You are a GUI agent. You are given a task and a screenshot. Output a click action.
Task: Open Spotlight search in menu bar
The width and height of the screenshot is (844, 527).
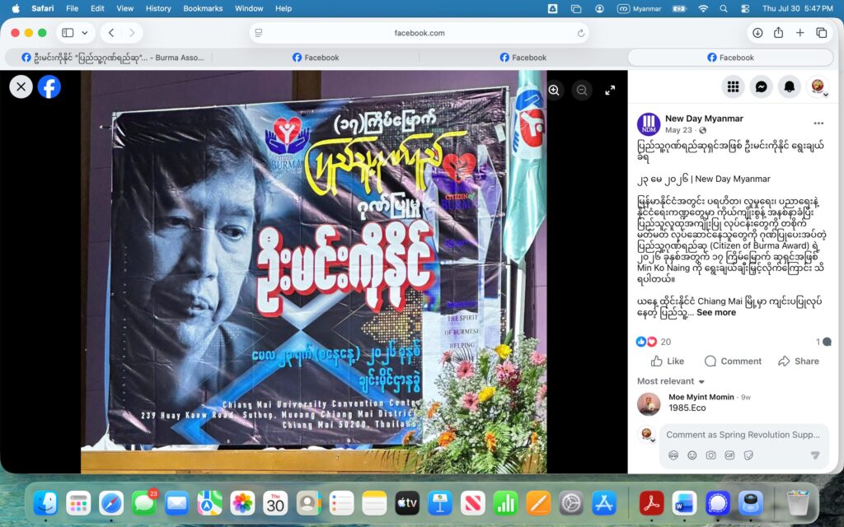coord(724,8)
